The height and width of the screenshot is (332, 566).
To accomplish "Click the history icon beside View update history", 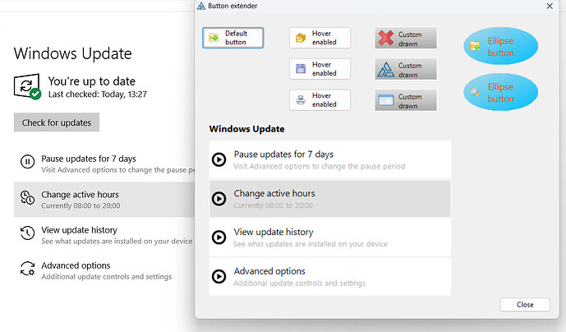I will pos(27,234).
